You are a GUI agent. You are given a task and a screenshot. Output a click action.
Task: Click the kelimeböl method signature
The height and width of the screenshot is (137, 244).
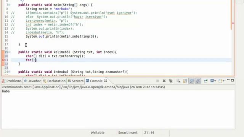coord(67,52)
